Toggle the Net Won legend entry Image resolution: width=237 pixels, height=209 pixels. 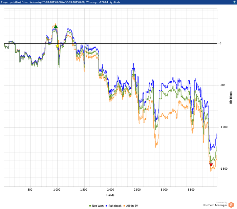coord(96,206)
